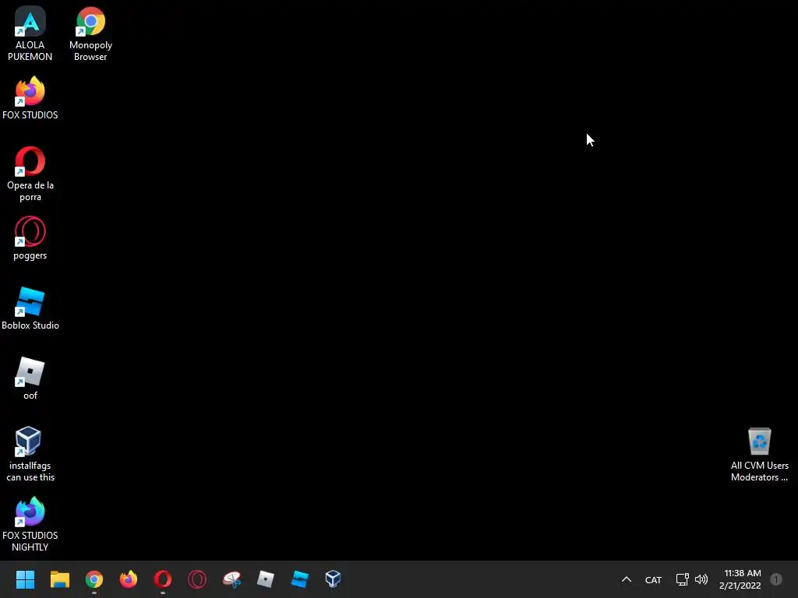Open the volume control in system tray
The height and width of the screenshot is (598, 798).
pyautogui.click(x=701, y=579)
